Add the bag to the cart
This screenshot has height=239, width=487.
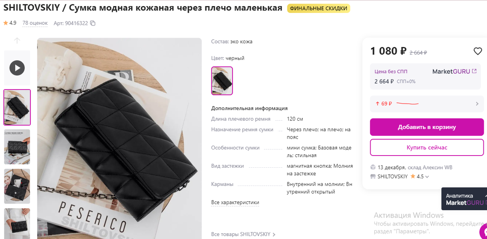point(427,127)
